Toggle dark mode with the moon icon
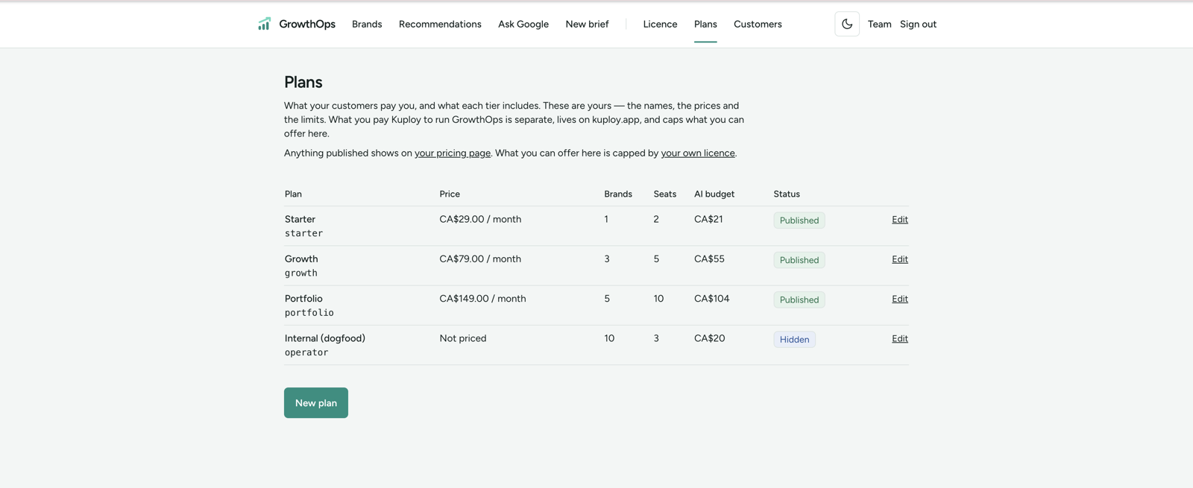Image resolution: width=1193 pixels, height=488 pixels. pos(847,24)
